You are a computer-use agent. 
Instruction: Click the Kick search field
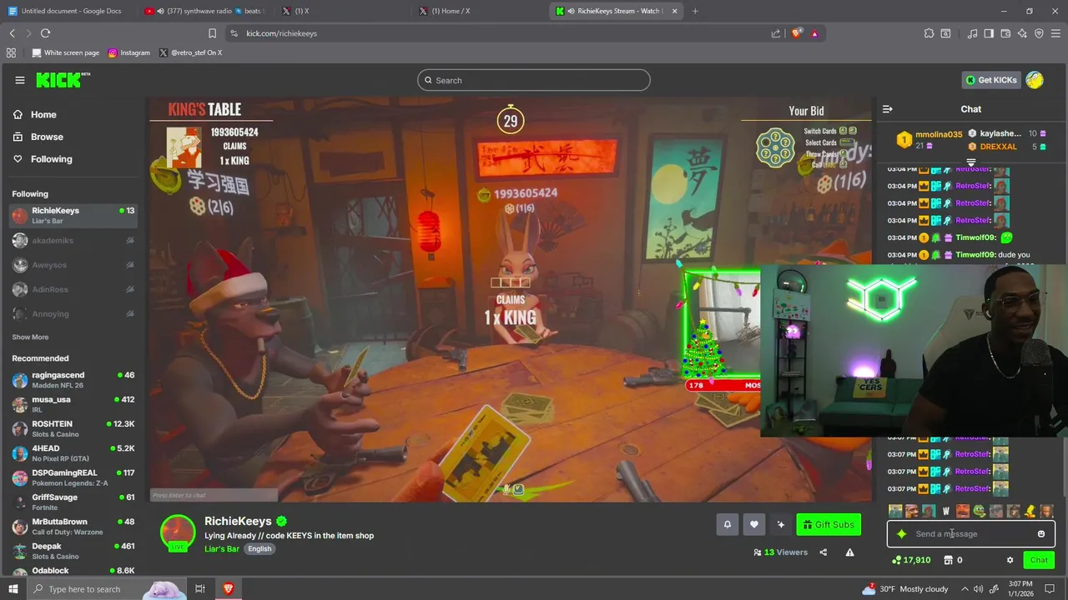tap(534, 80)
